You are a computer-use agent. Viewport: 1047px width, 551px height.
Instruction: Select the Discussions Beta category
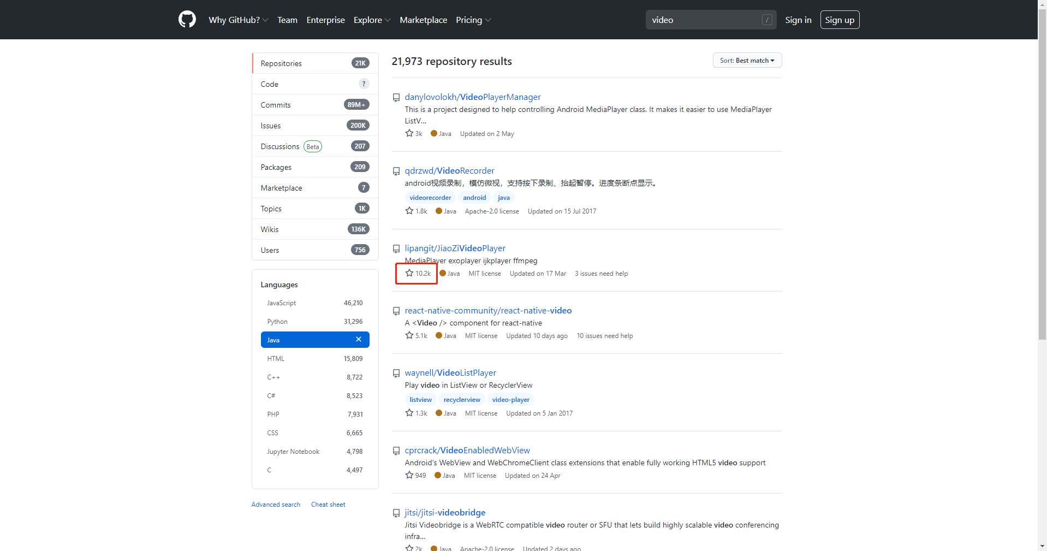[315, 146]
